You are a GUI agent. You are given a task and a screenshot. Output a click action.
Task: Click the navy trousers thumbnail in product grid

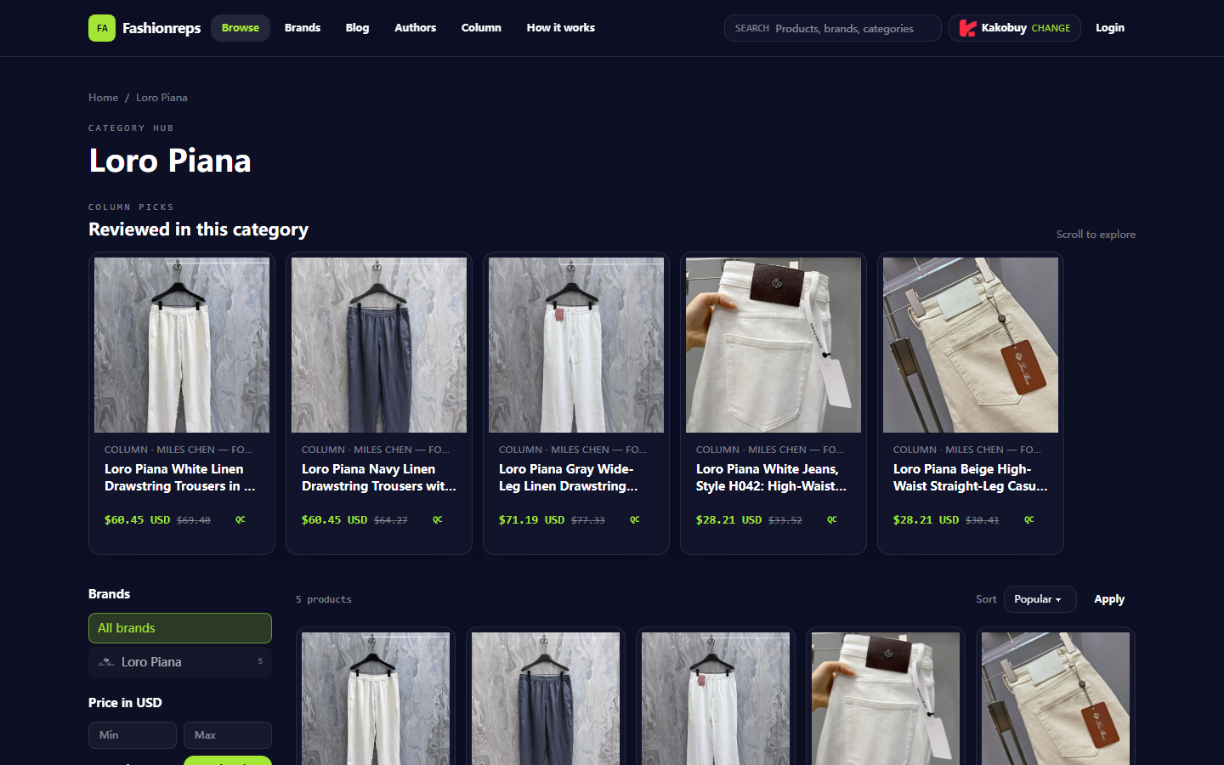pyautogui.click(x=546, y=699)
